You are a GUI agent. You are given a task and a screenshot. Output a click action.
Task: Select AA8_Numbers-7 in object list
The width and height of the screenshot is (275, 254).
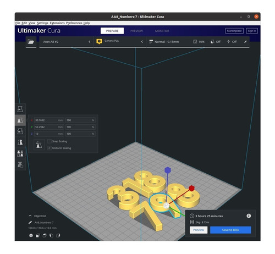[44, 223]
